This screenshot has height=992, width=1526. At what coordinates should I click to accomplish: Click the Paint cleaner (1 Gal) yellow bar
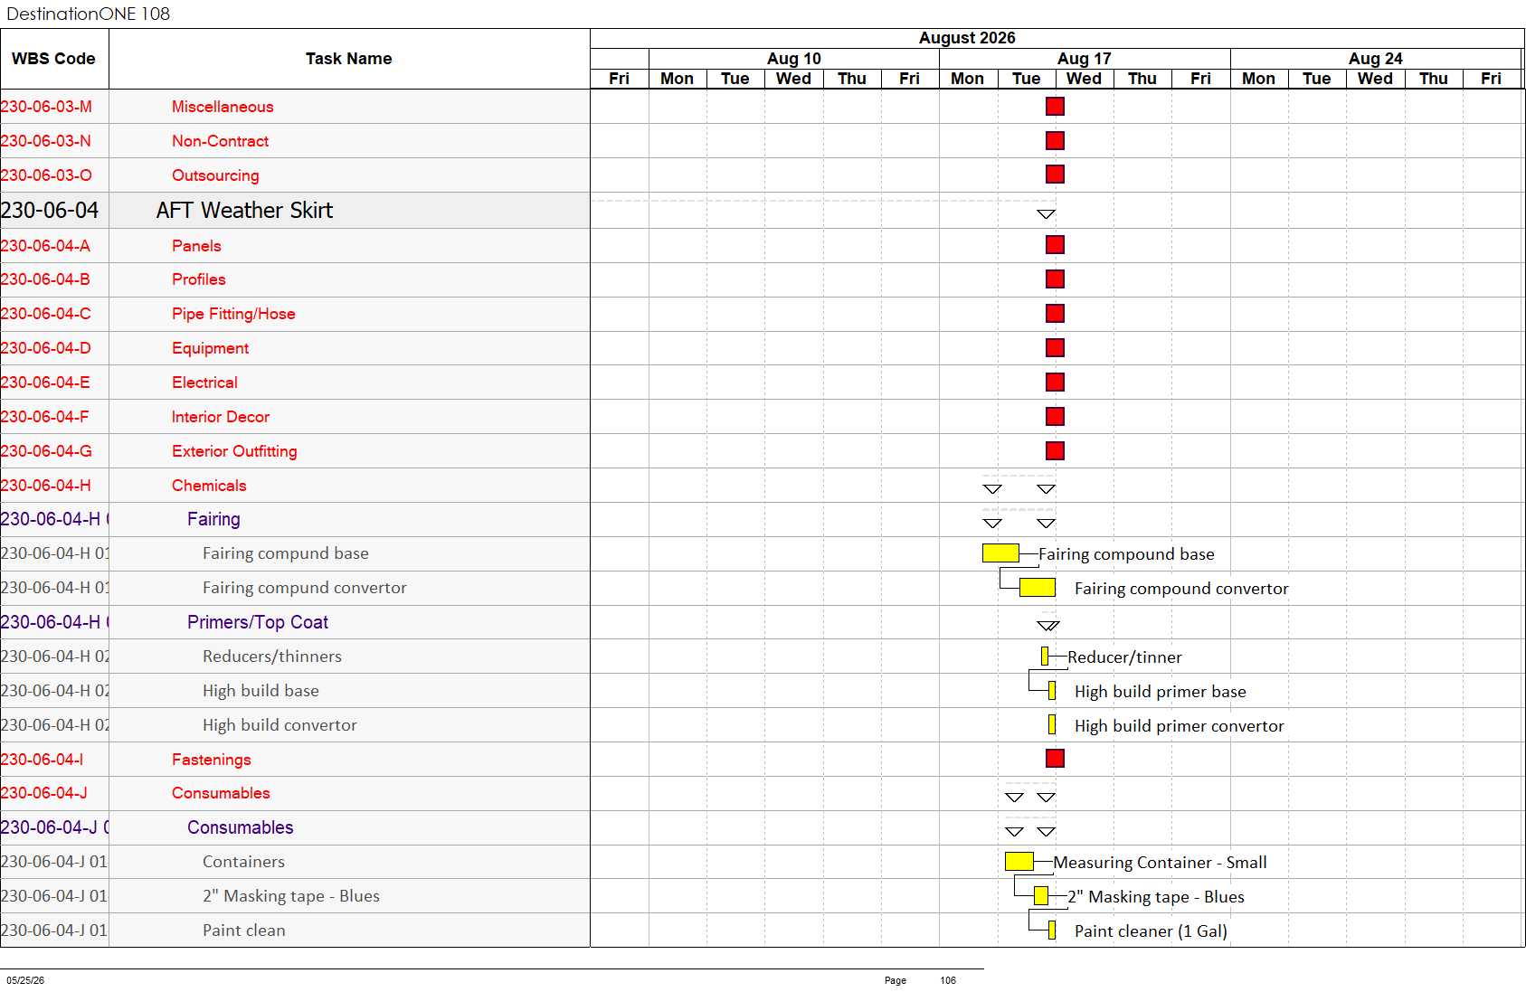pos(1052,931)
